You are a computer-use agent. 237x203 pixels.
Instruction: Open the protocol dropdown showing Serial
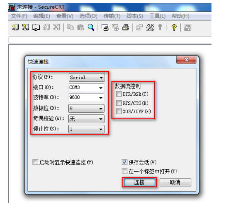[87, 78]
